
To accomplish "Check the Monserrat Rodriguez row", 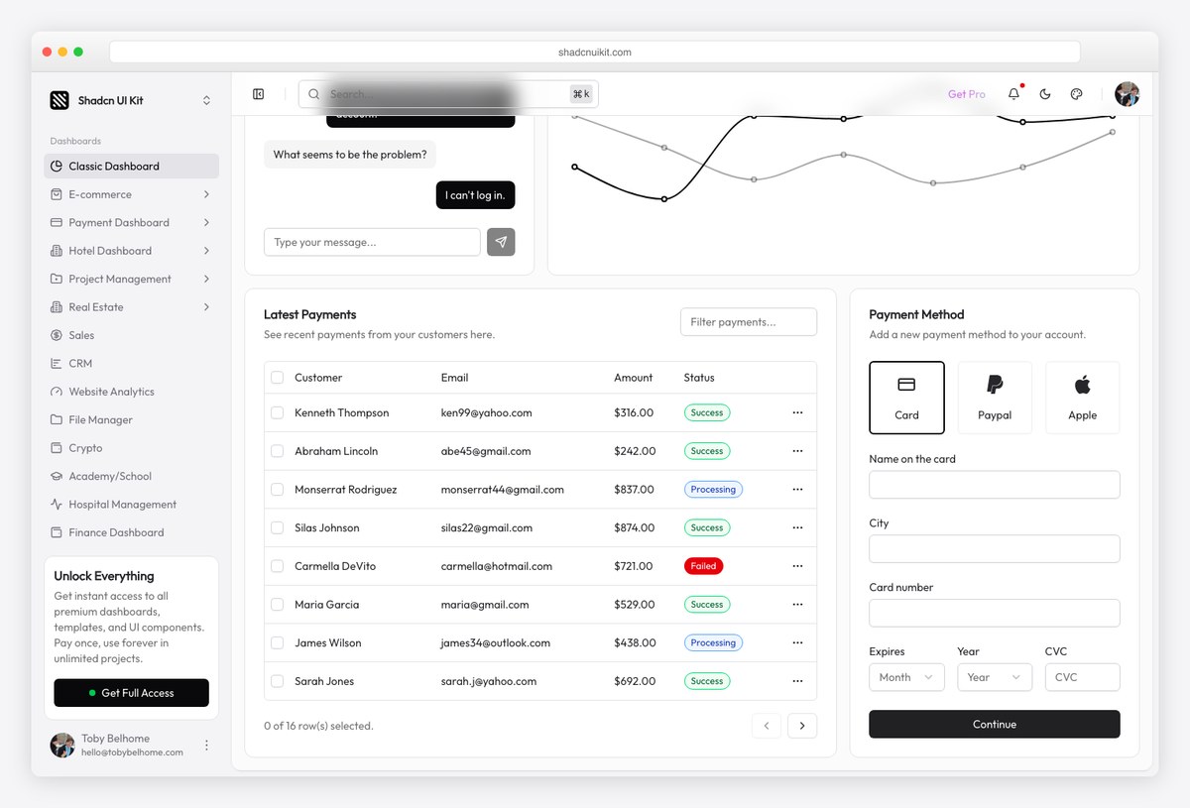I will click(x=278, y=490).
